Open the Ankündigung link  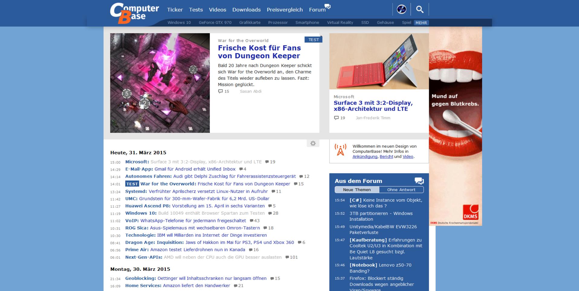[x=365, y=157]
